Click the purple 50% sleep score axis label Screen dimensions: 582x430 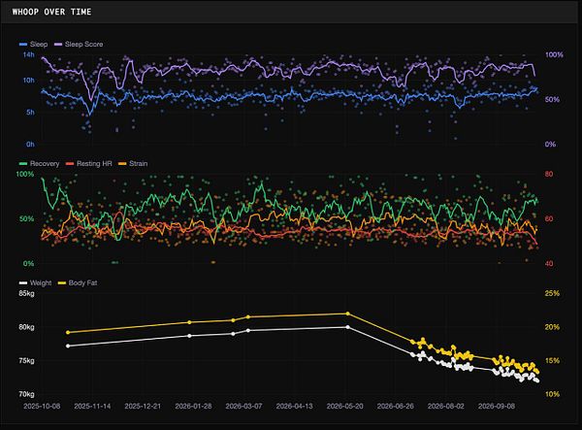point(552,100)
